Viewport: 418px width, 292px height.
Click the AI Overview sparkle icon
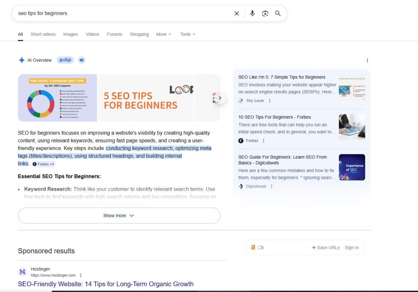21,60
